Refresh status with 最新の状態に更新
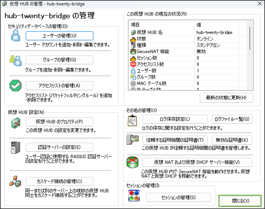 pos(226,98)
